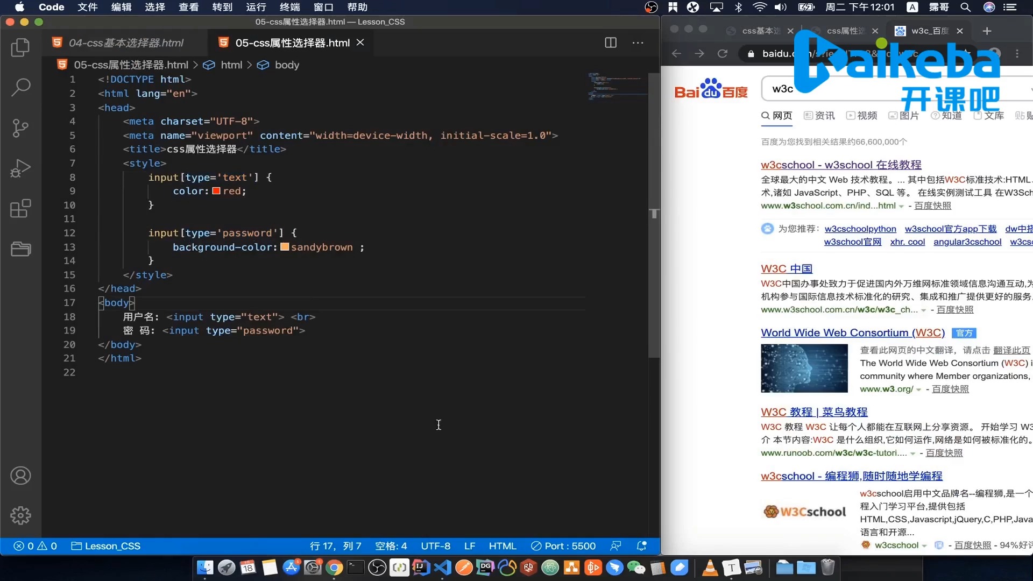Image resolution: width=1033 pixels, height=581 pixels.
Task: Open the World Wide Web Consortium (W3C) result
Action: tap(853, 332)
